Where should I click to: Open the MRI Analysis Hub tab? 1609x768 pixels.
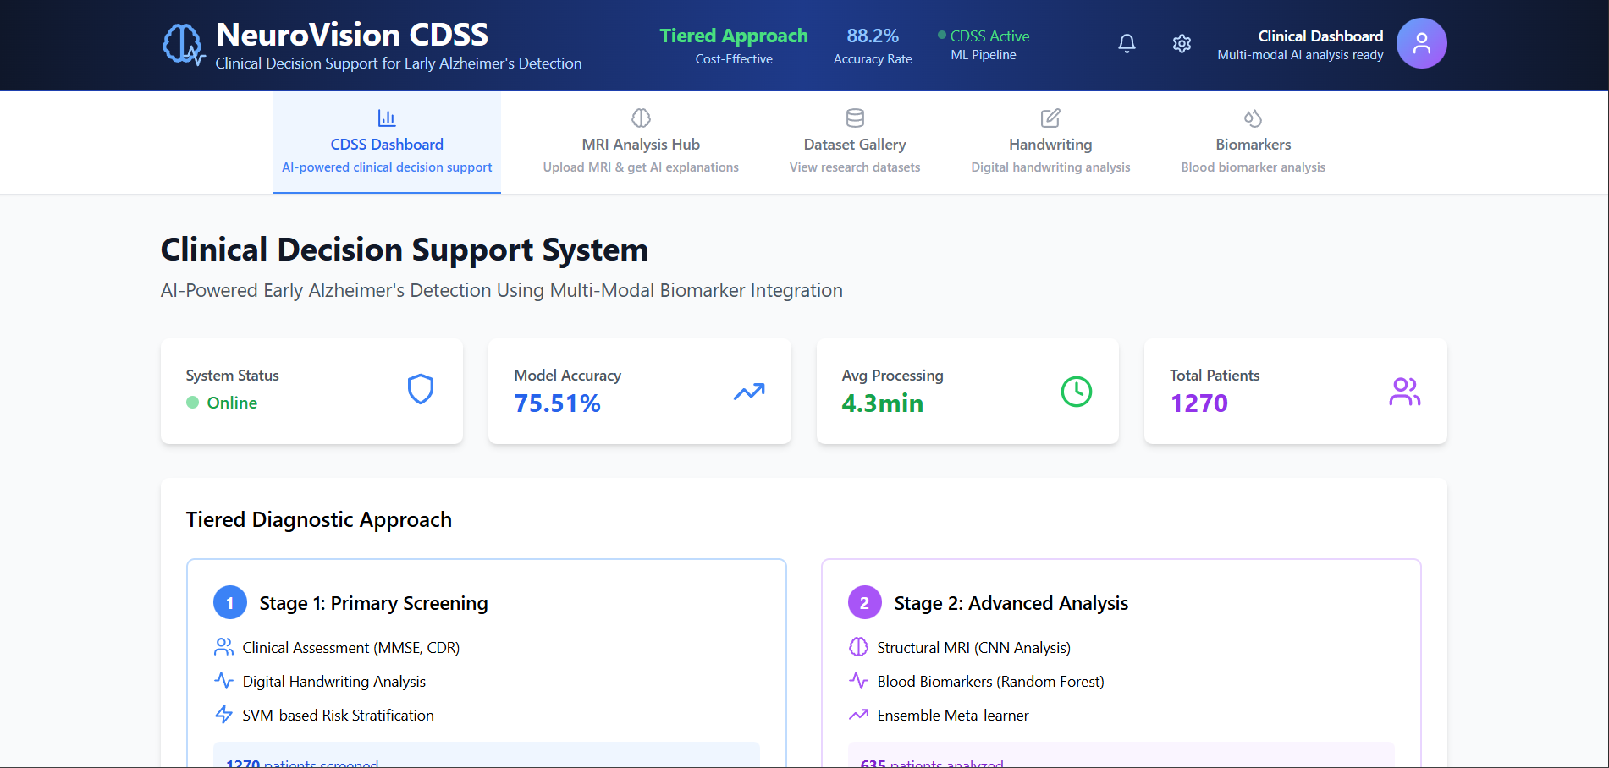(641, 142)
